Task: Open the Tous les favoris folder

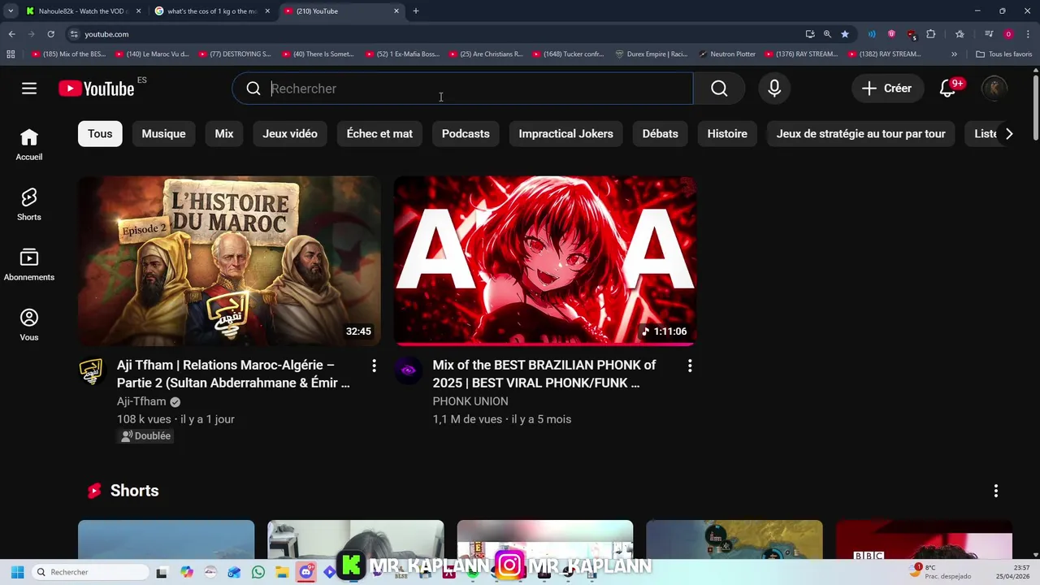Action: click(1003, 54)
